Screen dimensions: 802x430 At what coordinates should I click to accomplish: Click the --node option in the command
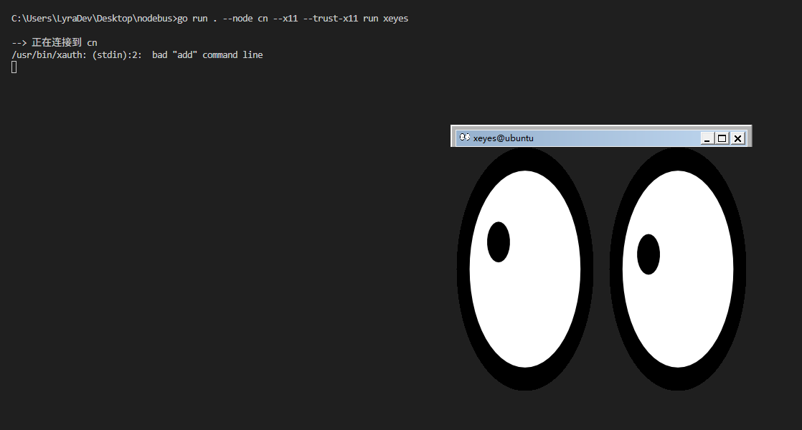point(237,19)
